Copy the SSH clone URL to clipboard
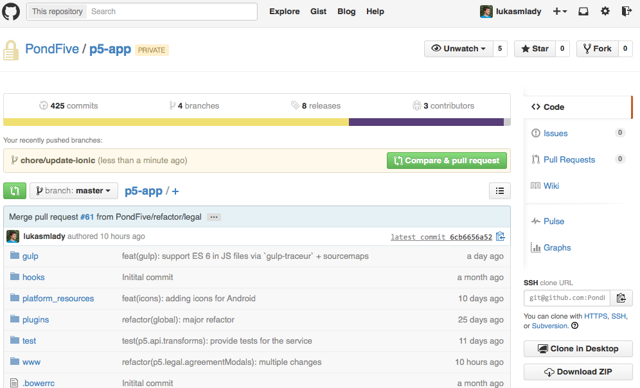This screenshot has width=640, height=388. click(621, 298)
